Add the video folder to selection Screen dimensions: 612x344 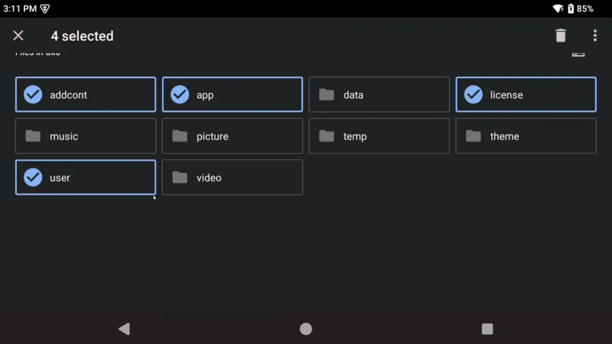180,177
